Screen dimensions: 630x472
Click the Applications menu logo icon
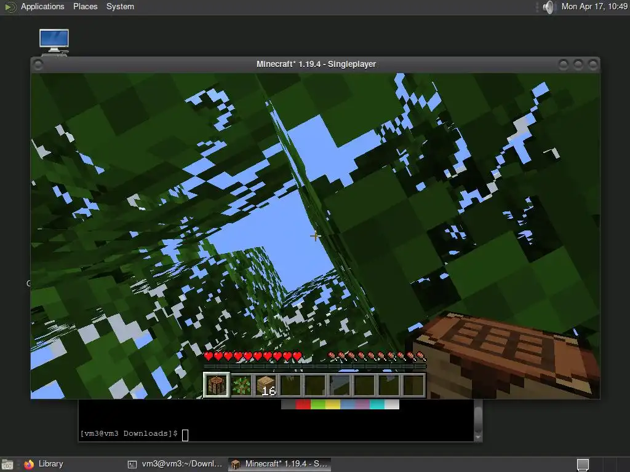10,7
